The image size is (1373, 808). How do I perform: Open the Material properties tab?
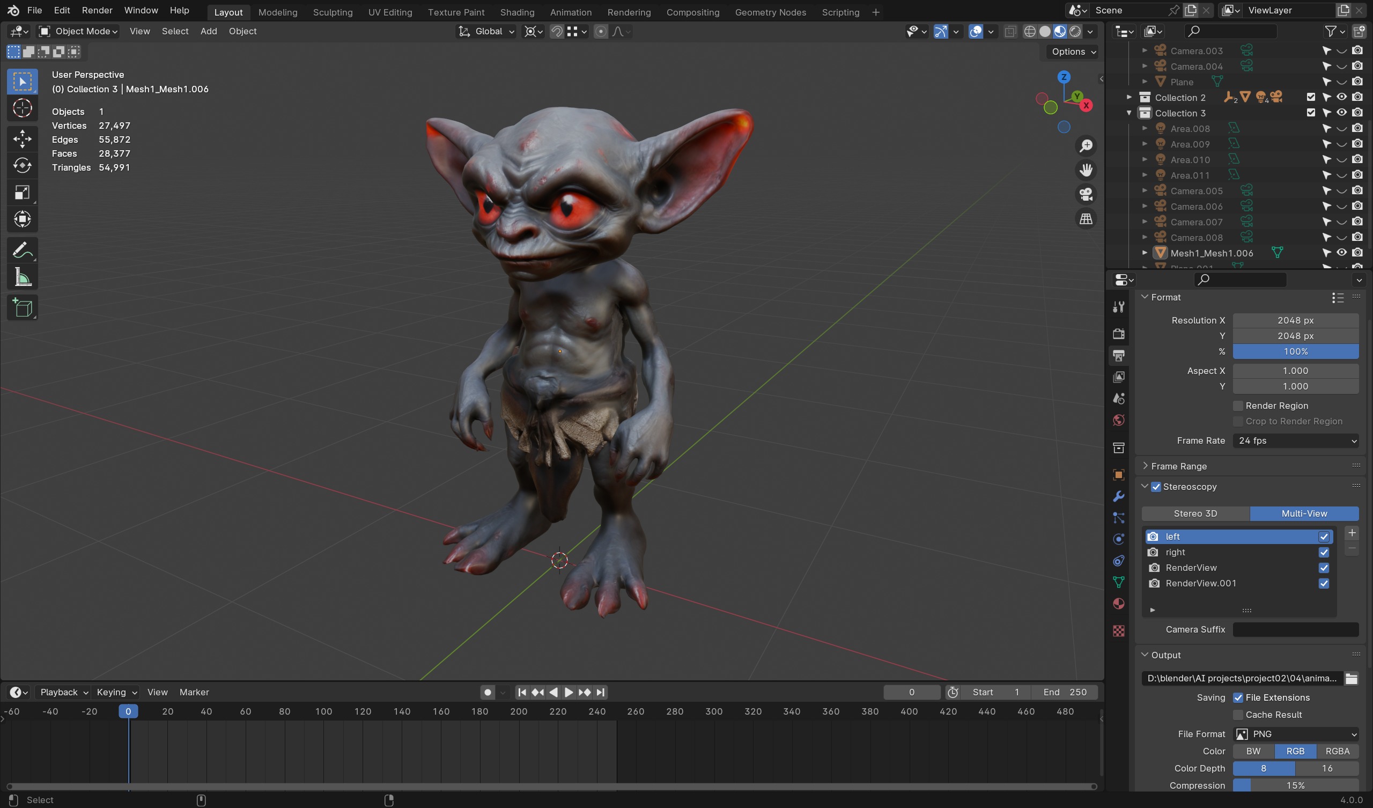[1118, 604]
